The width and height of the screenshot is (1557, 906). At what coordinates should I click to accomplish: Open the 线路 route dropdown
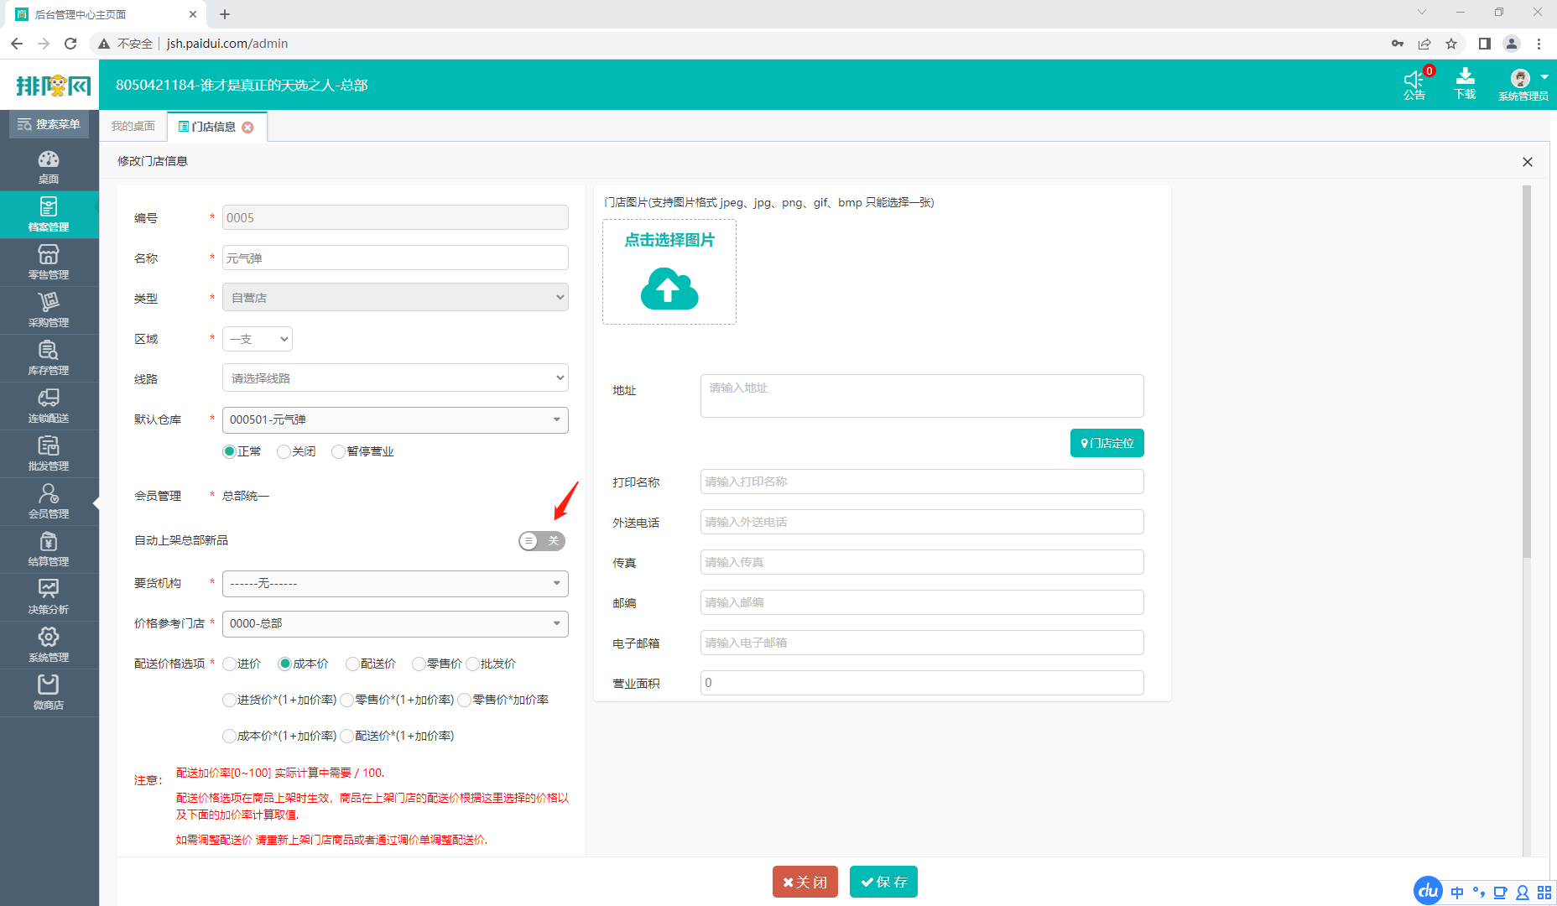click(395, 378)
